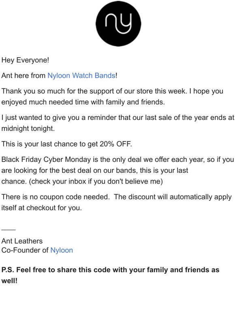Click the 'enjoyed much needed time' line
This screenshot has height=314, width=235.
point(83,102)
